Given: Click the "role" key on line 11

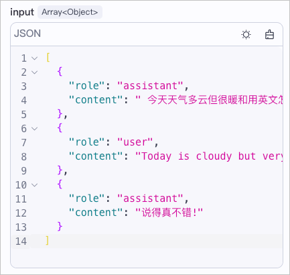Looking at the screenshot, I should coord(87,199).
